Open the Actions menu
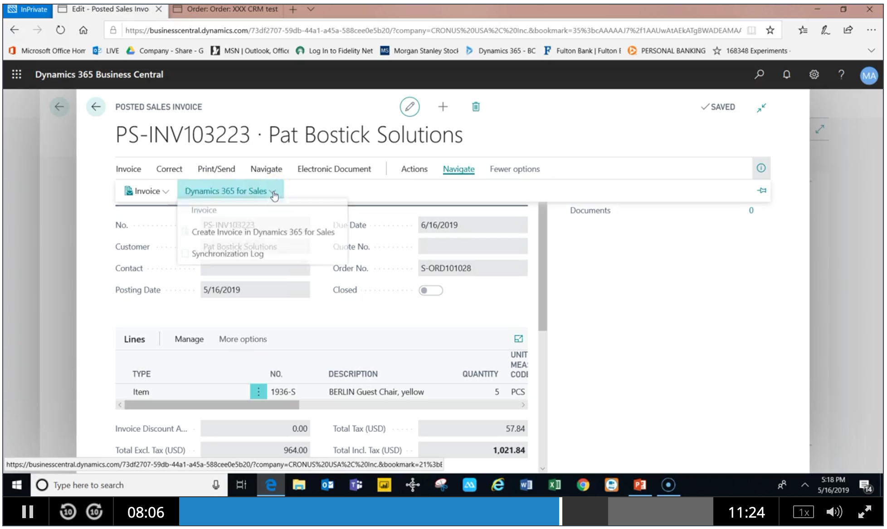The height and width of the screenshot is (529, 887). [414, 169]
